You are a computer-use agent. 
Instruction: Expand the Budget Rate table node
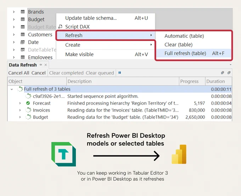click(14, 27)
